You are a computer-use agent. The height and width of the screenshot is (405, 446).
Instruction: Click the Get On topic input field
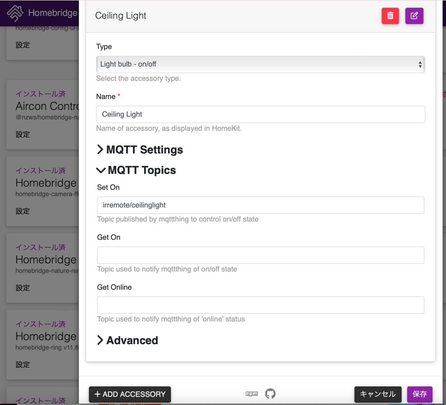(x=261, y=255)
